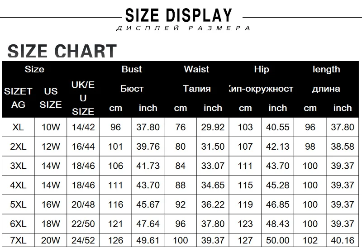This screenshot has width=362, height=247.
Task: Click waist value 29.92 inch
Action: click(213, 127)
